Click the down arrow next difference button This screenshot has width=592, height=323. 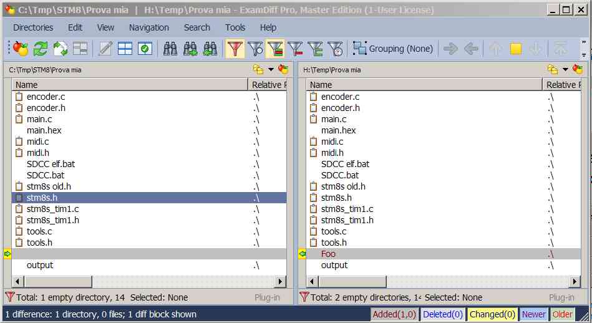pos(536,49)
